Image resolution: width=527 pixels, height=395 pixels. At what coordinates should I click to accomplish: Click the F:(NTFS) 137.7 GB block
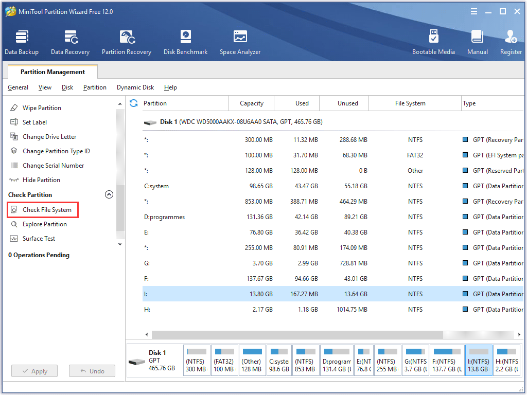coord(447,361)
